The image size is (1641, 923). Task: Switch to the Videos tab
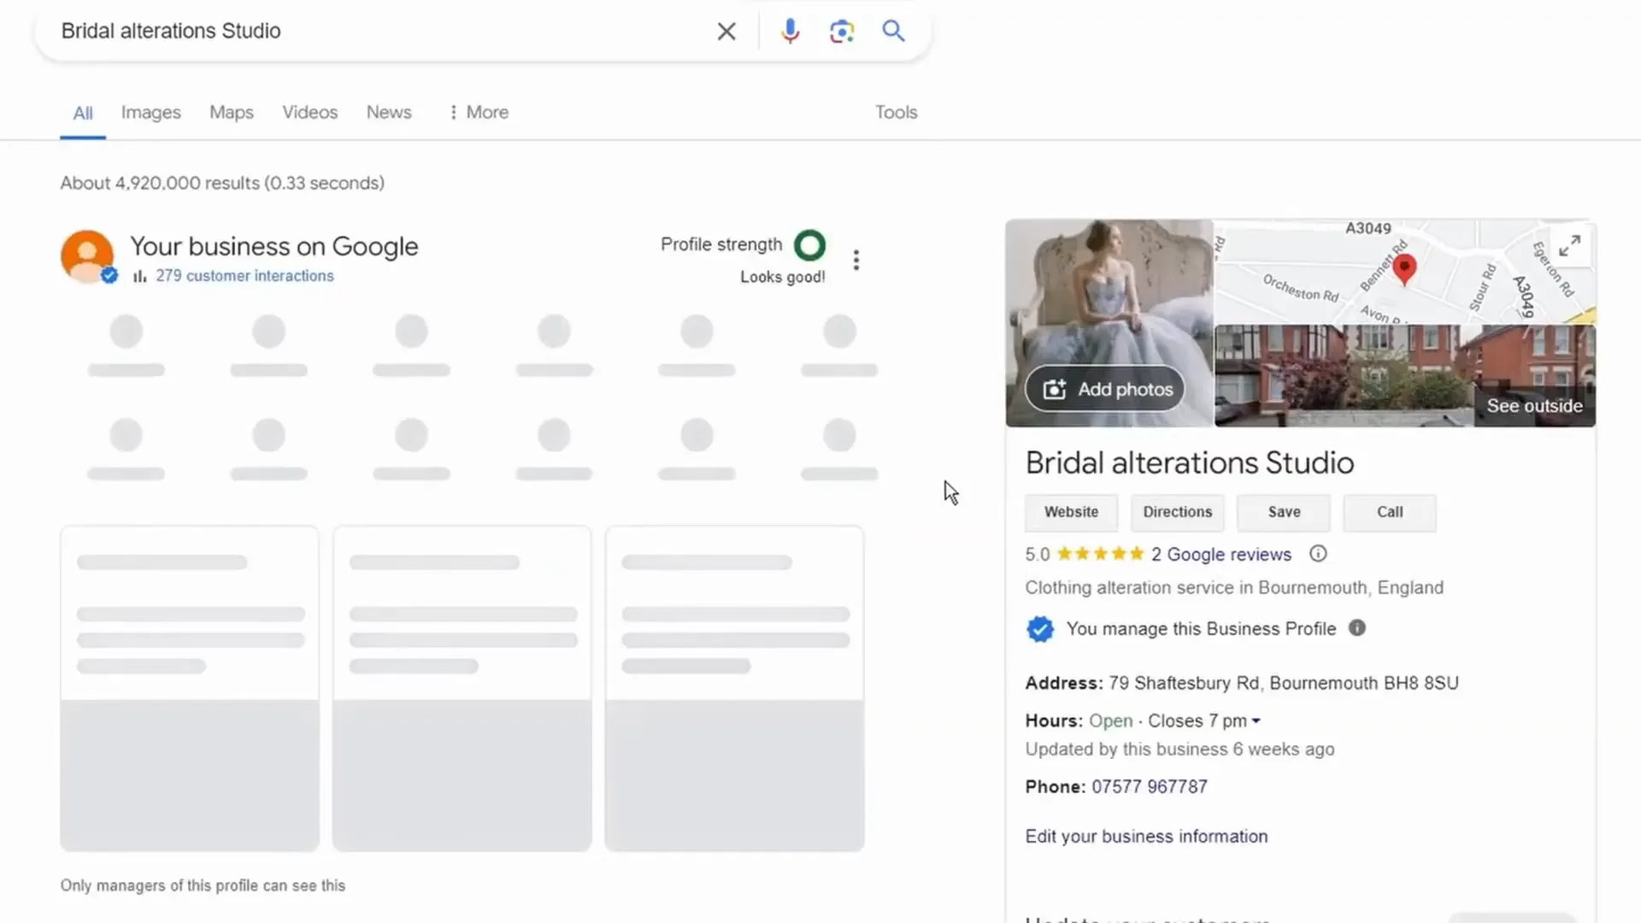(310, 112)
